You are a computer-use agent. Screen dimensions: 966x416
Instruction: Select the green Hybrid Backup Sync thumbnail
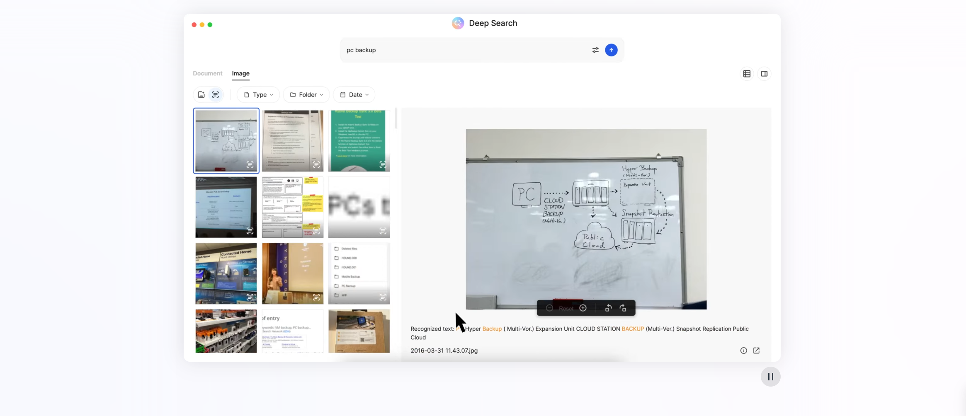pyautogui.click(x=359, y=140)
